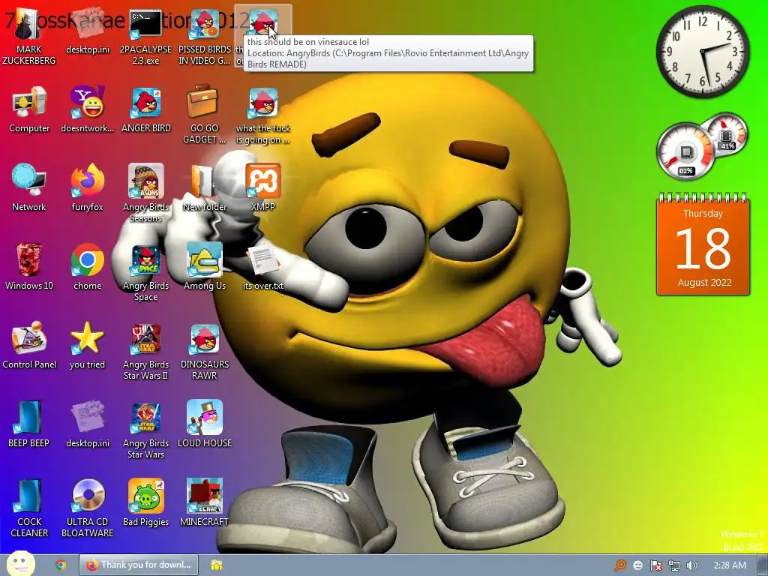Select the Angry Birds Star Wars II shortcut
The image size is (768, 576).
145,352
